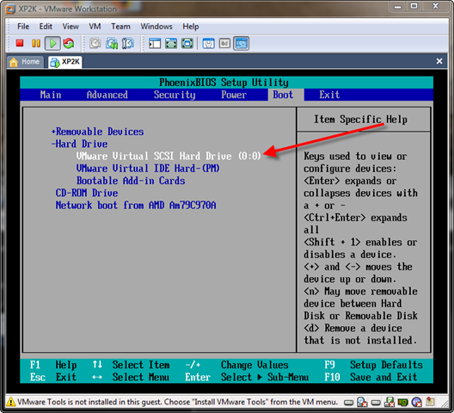The image size is (454, 413).
Task: Click the disconnected sound card status icon
Action: [416, 402]
